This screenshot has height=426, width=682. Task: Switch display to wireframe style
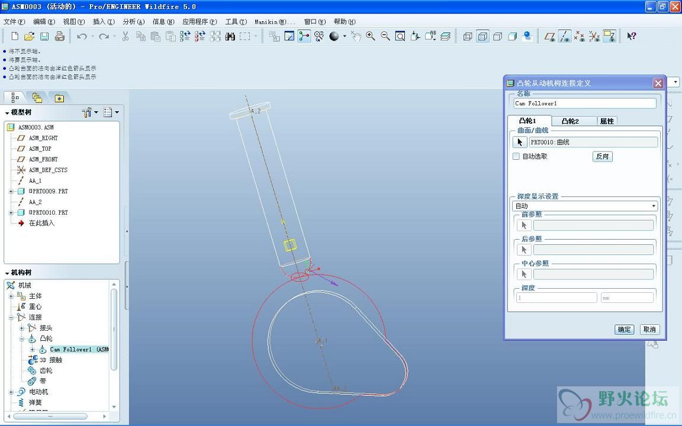tap(468, 37)
